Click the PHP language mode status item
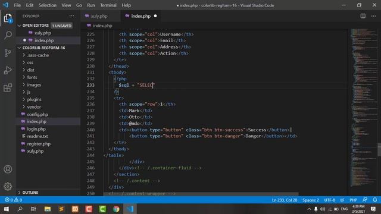Image resolution: width=381 pixels, height=214 pixels. pyautogui.click(x=353, y=200)
